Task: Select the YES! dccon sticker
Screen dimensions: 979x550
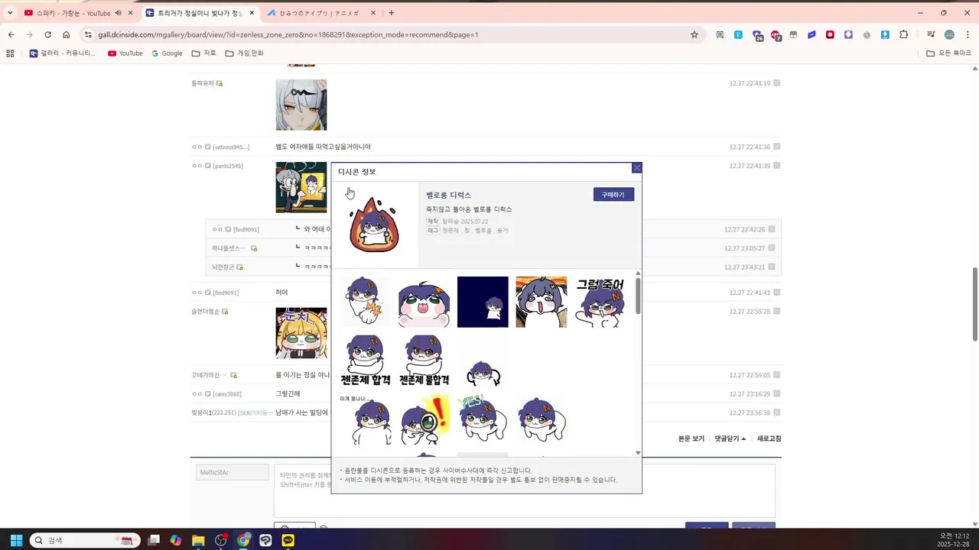Action: [483, 419]
